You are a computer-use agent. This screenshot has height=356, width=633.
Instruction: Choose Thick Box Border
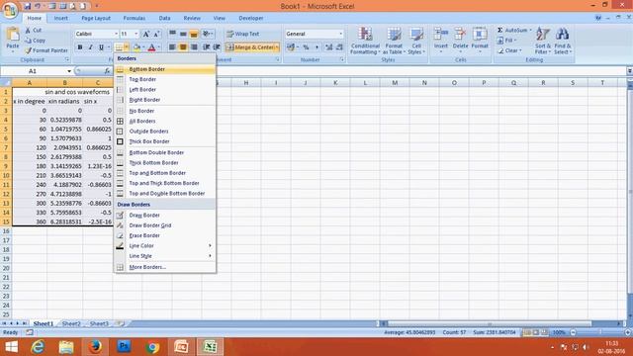click(x=165, y=141)
